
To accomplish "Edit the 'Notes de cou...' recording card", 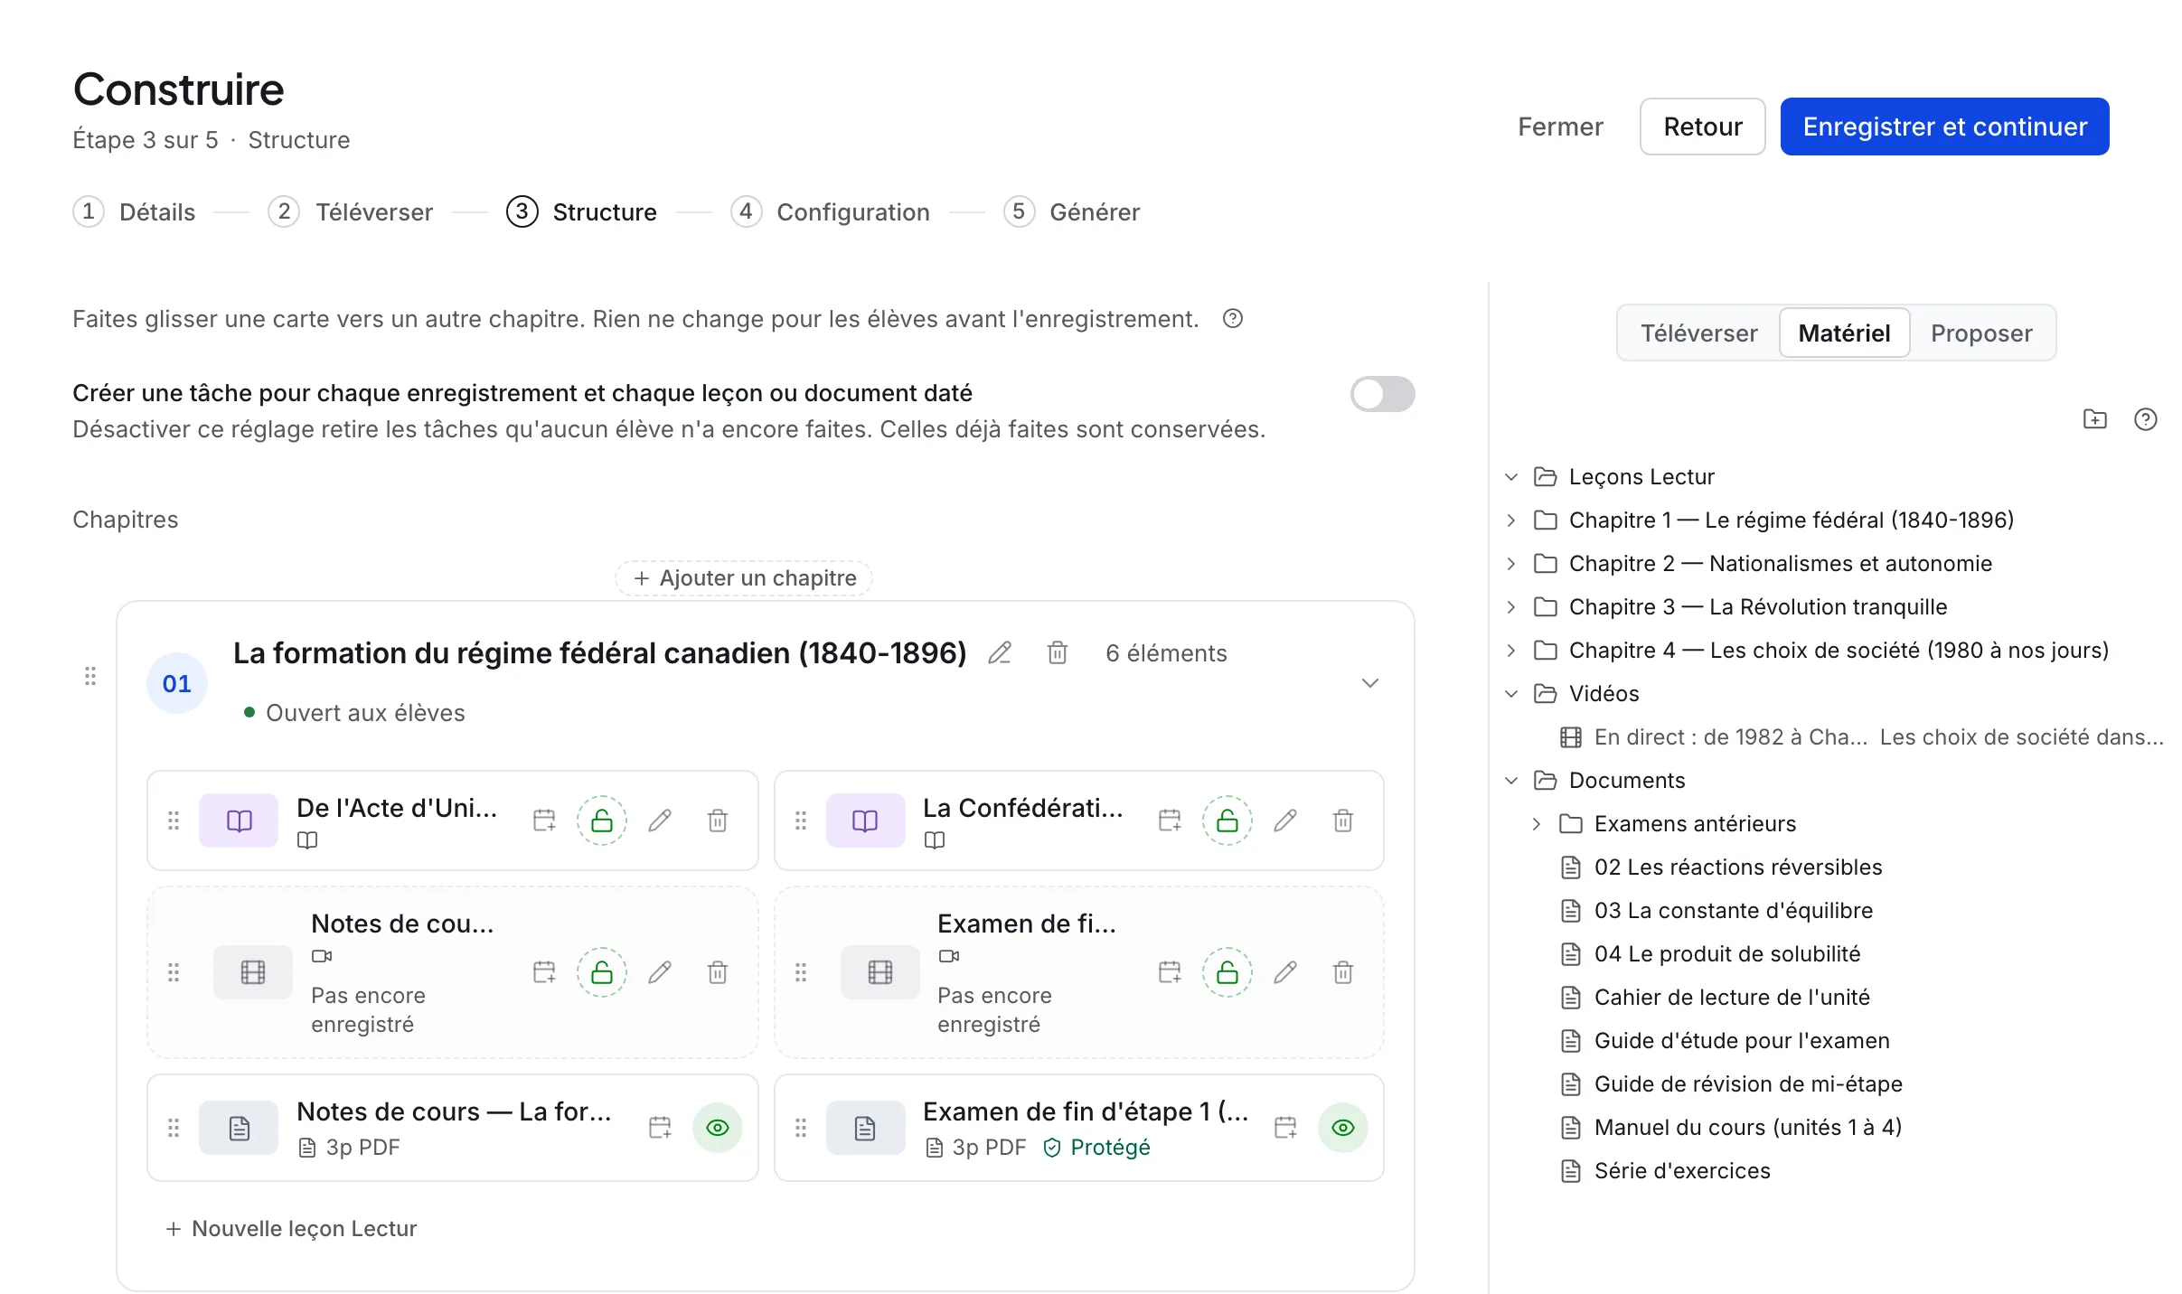I will [660, 972].
